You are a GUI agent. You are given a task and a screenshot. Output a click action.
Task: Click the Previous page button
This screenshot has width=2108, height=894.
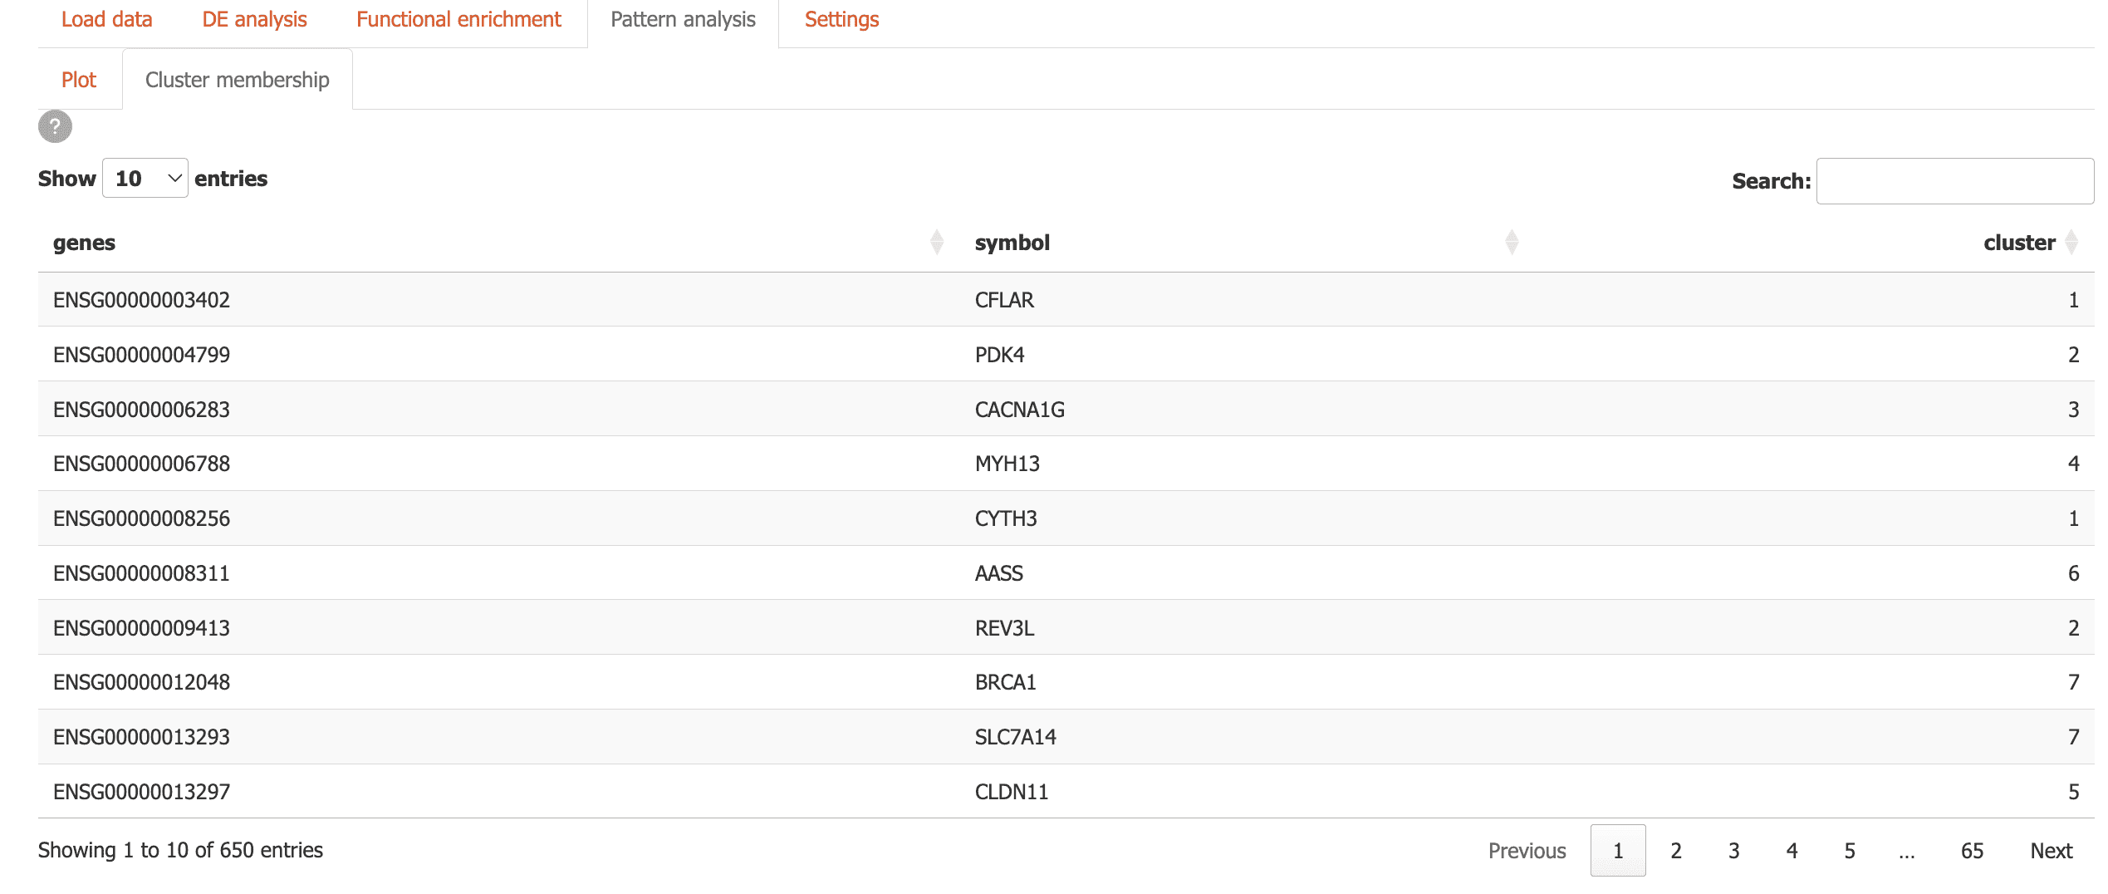tap(1527, 851)
